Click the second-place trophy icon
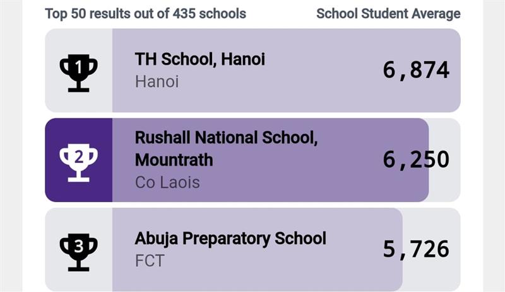The image size is (505, 292). point(78,162)
